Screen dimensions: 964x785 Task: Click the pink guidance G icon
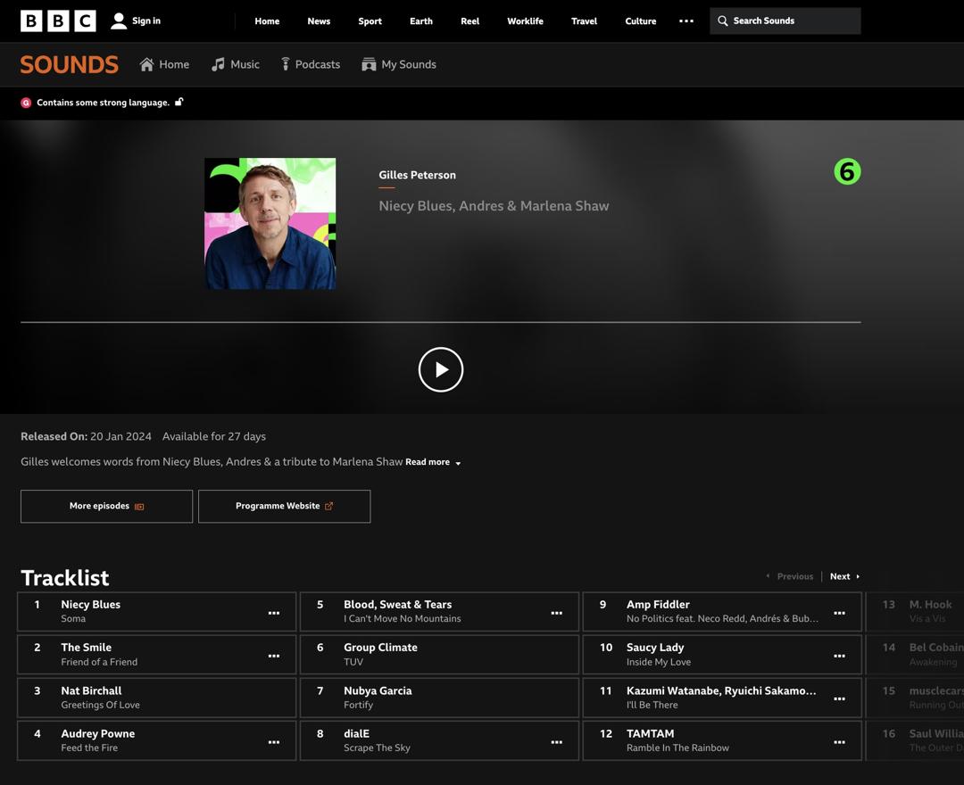(26, 103)
